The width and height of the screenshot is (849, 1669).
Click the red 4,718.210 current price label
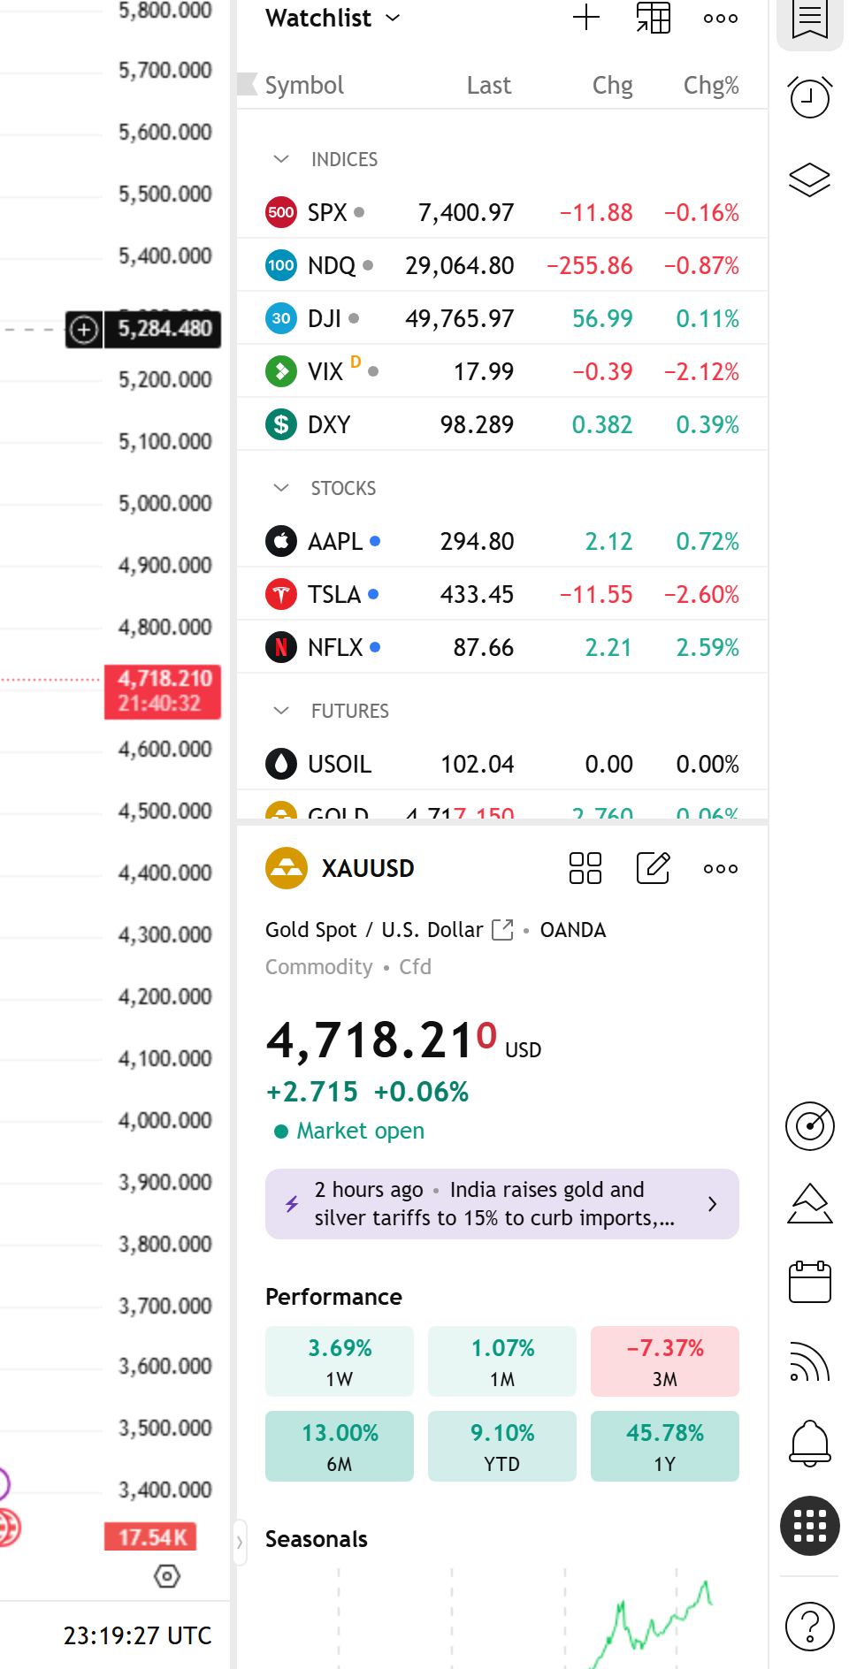(x=163, y=691)
